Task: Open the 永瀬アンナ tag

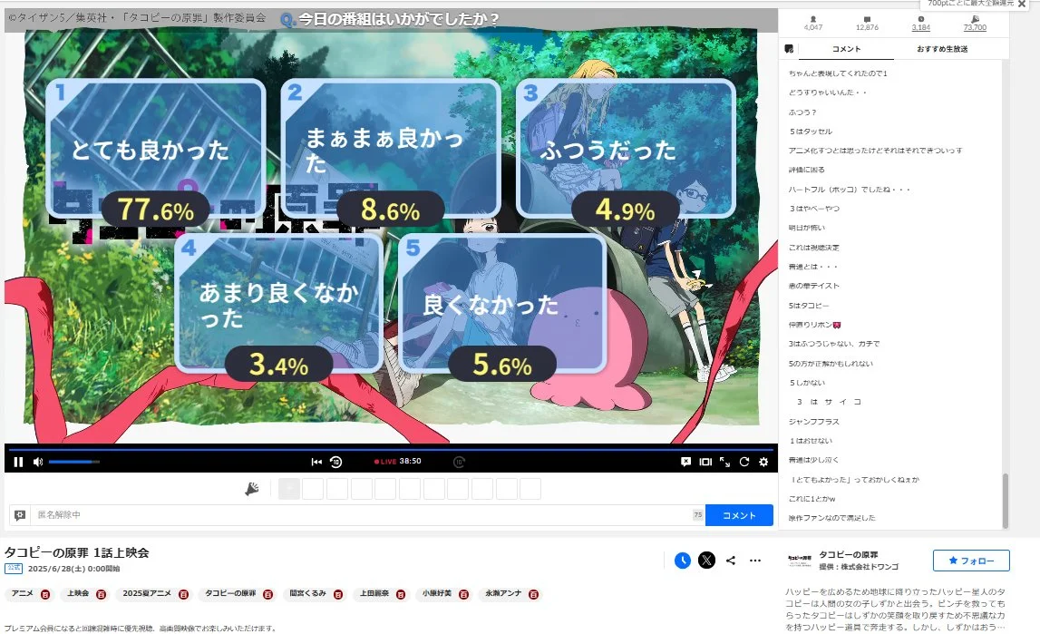Action: pyautogui.click(x=503, y=593)
